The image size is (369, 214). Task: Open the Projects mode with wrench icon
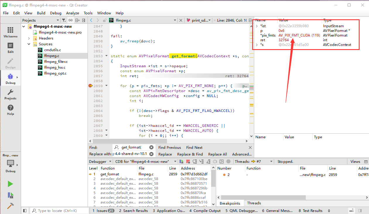pyautogui.click(x=11, y=94)
